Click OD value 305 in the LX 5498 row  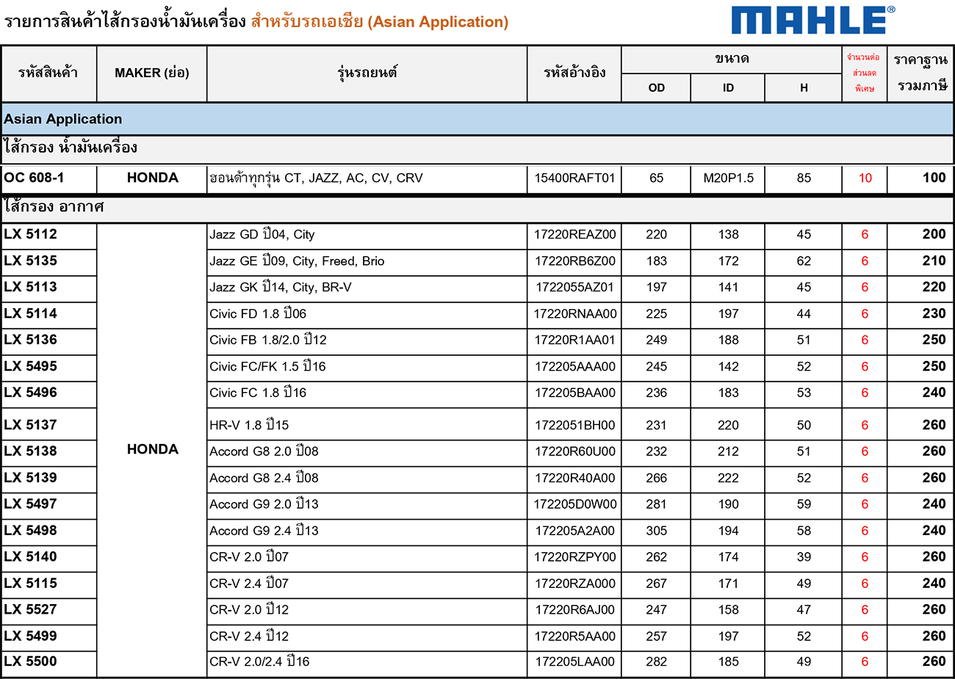657,531
